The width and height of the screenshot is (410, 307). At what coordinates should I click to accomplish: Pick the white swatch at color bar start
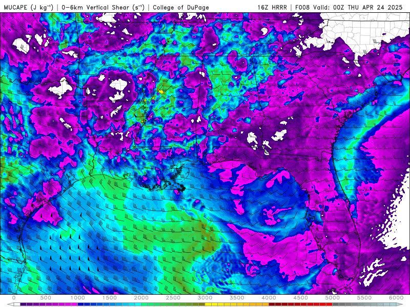click(17, 304)
